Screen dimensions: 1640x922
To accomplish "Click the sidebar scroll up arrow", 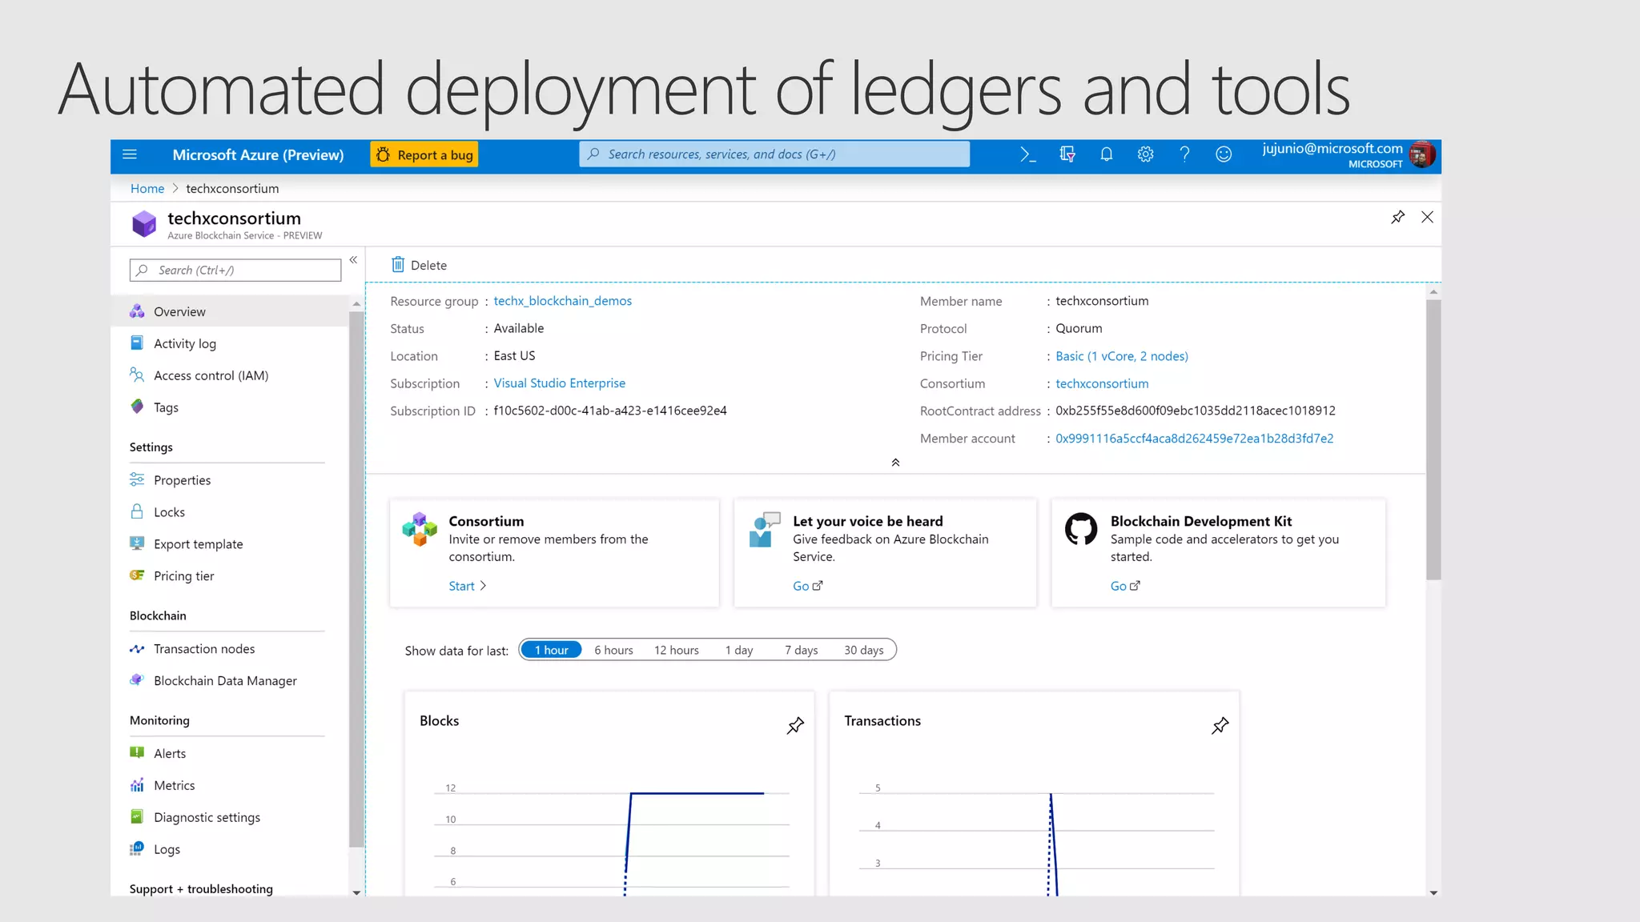I will click(356, 304).
